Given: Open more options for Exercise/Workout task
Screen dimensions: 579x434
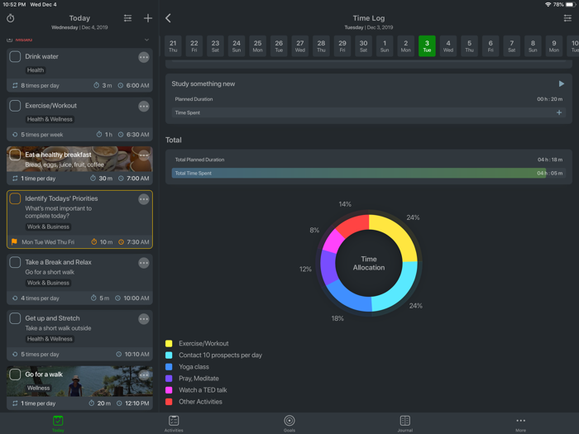Looking at the screenshot, I should click(144, 107).
